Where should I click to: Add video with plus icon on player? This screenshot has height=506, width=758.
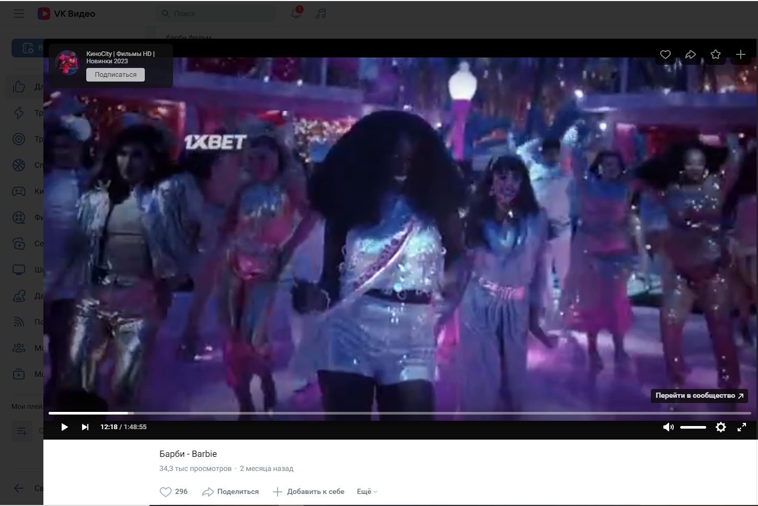pyautogui.click(x=741, y=54)
